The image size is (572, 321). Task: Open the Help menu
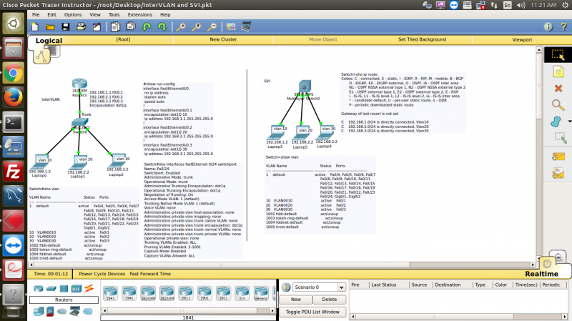(x=165, y=14)
